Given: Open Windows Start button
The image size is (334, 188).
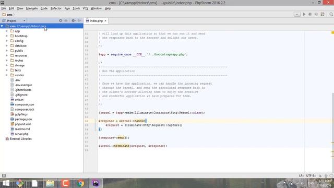Looking at the screenshot, I should click(6, 183).
